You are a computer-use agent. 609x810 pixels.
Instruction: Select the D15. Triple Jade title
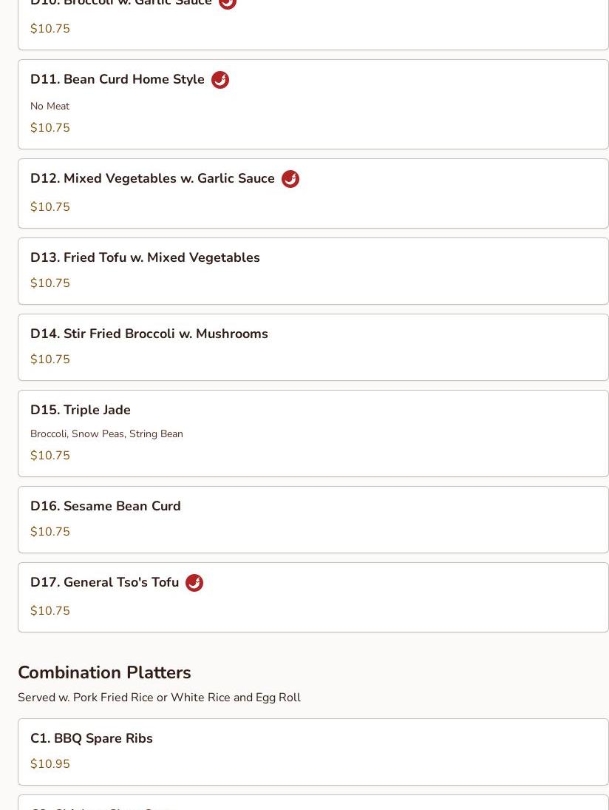(x=81, y=411)
